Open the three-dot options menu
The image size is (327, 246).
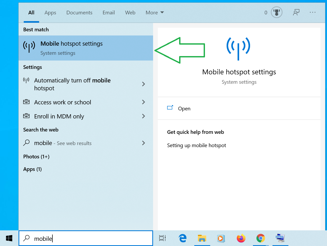tap(313, 13)
